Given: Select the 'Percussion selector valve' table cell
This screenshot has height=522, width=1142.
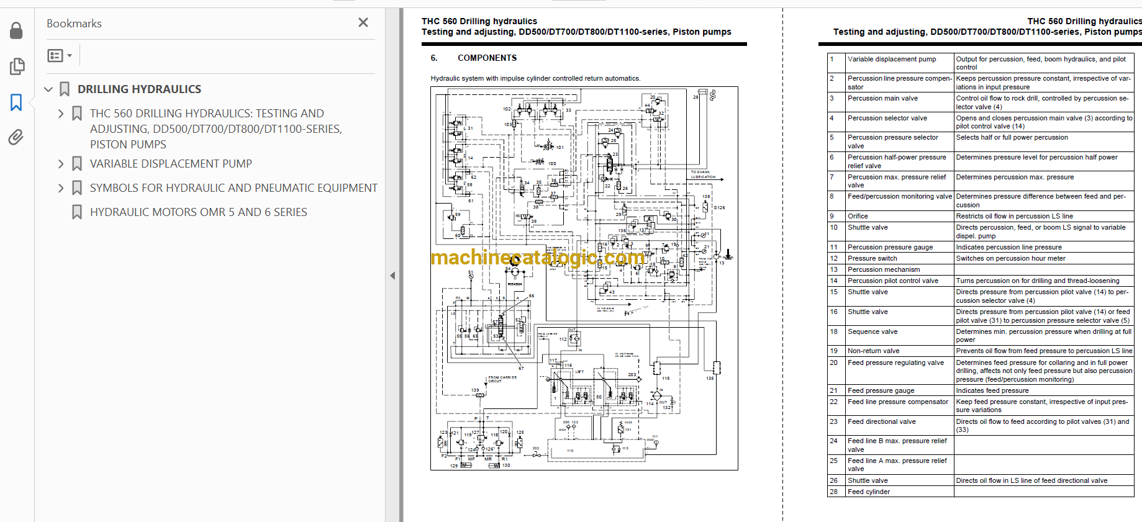Looking at the screenshot, I should (x=899, y=122).
